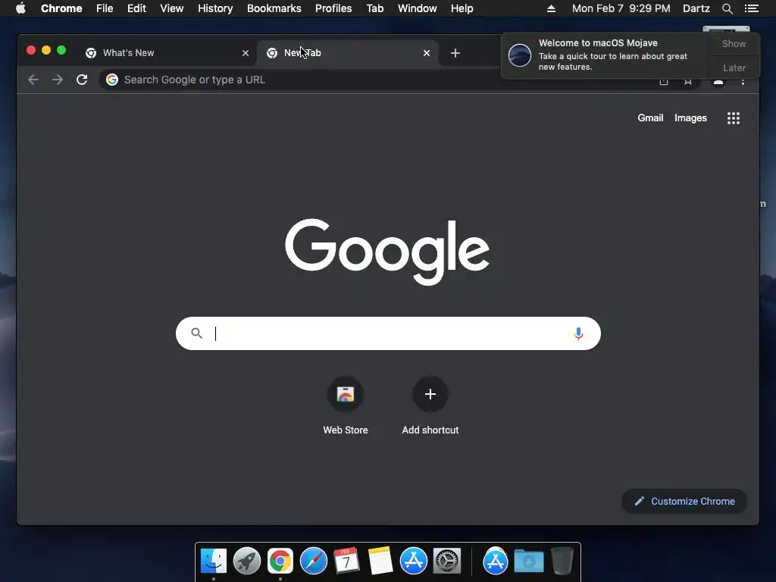Open Notes from the Dock
Viewport: 776px width, 582px height.
click(x=380, y=561)
